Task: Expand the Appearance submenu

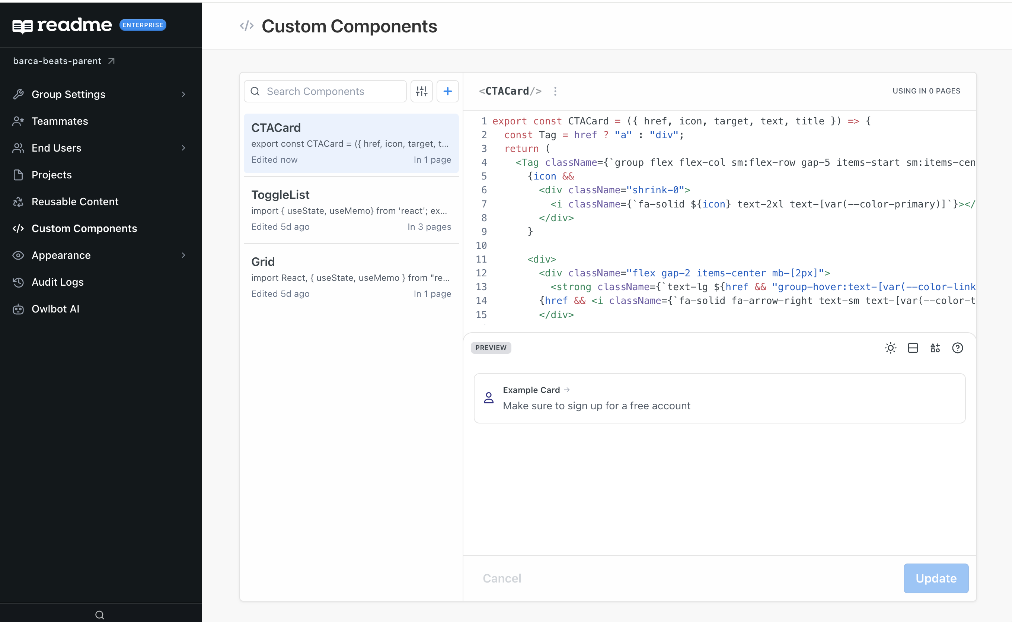Action: click(183, 255)
